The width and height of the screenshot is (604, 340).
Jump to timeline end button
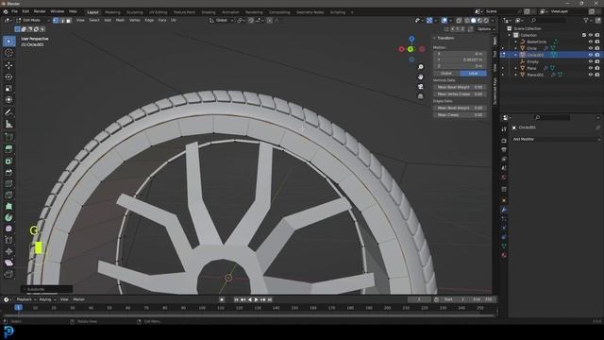click(270, 299)
